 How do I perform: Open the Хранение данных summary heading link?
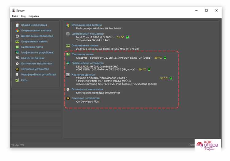coord(83,75)
